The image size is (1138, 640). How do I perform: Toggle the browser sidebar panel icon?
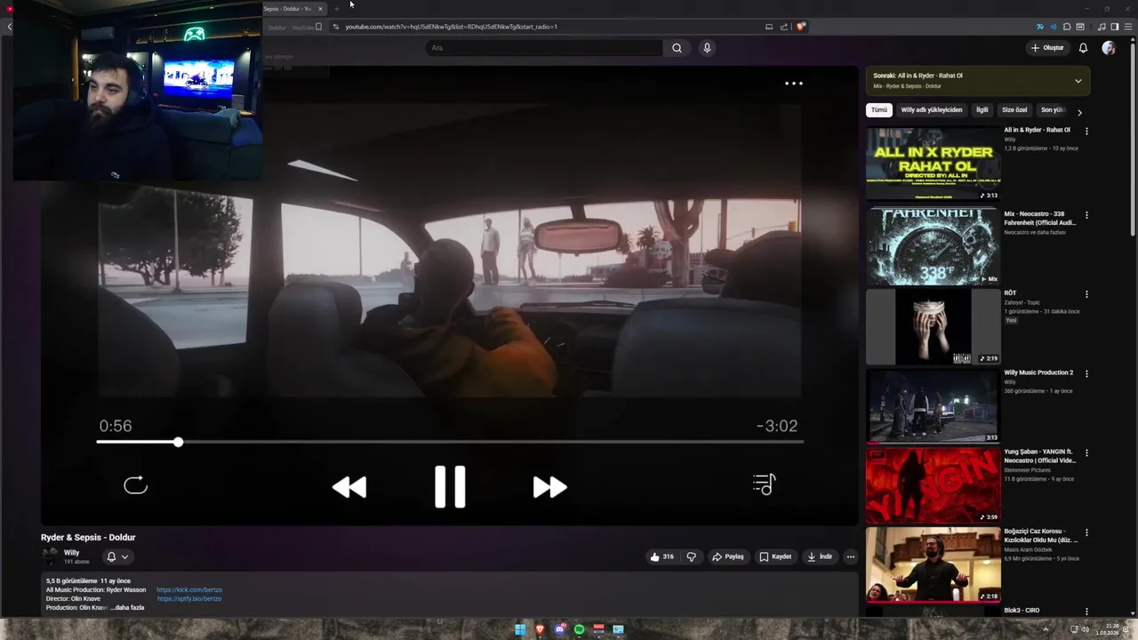coord(1115,27)
